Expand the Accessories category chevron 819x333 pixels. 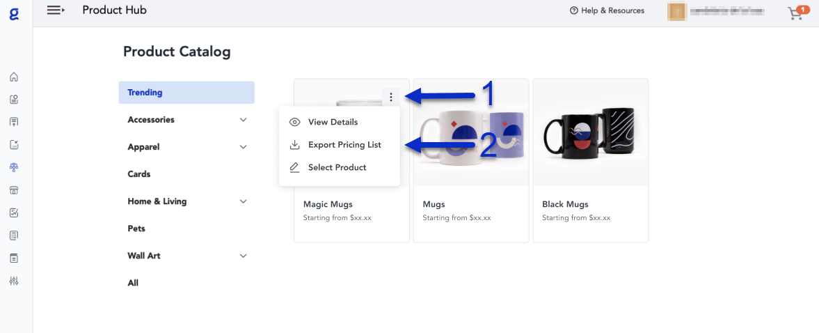point(243,120)
